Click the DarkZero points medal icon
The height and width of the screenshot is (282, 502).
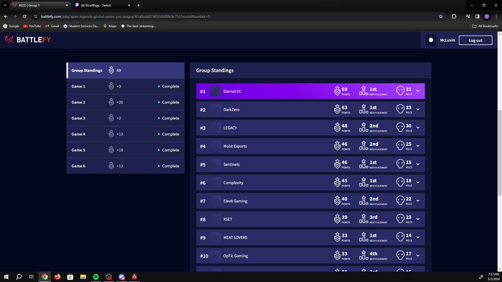pyautogui.click(x=337, y=109)
